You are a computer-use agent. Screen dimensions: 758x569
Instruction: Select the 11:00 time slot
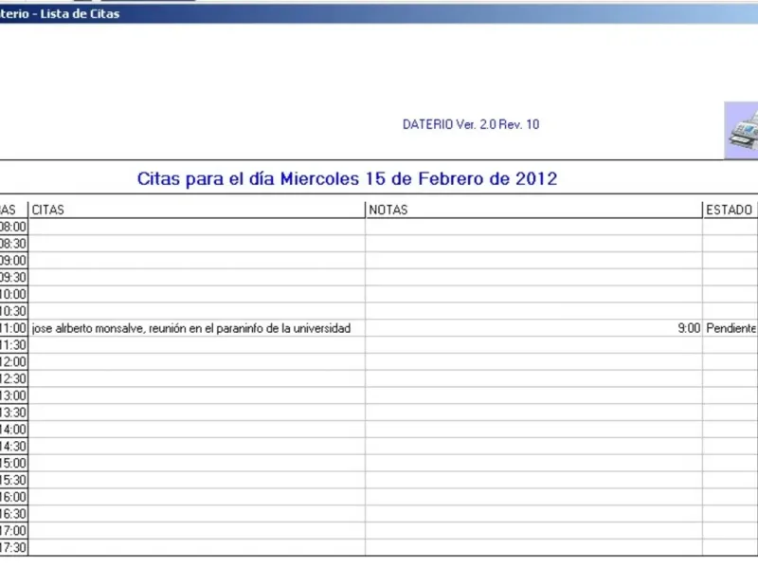[13, 328]
